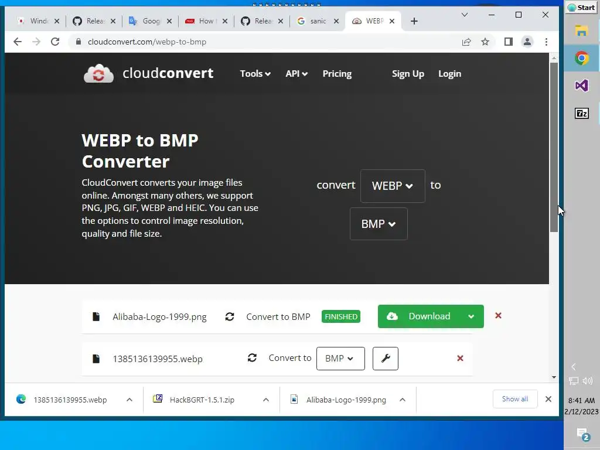Image resolution: width=600 pixels, height=450 pixels.
Task: Expand options for Alibaba-Logo-1999.png download
Action: tap(403, 400)
